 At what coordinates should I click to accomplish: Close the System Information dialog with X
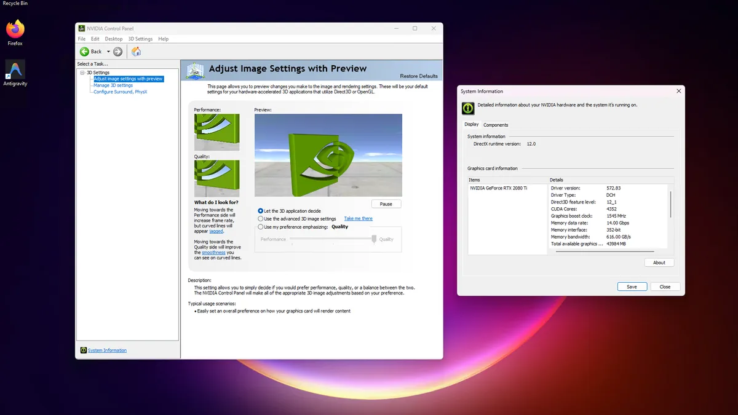[678, 91]
